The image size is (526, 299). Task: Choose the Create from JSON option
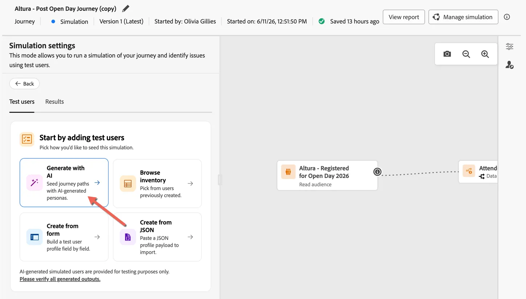157,237
